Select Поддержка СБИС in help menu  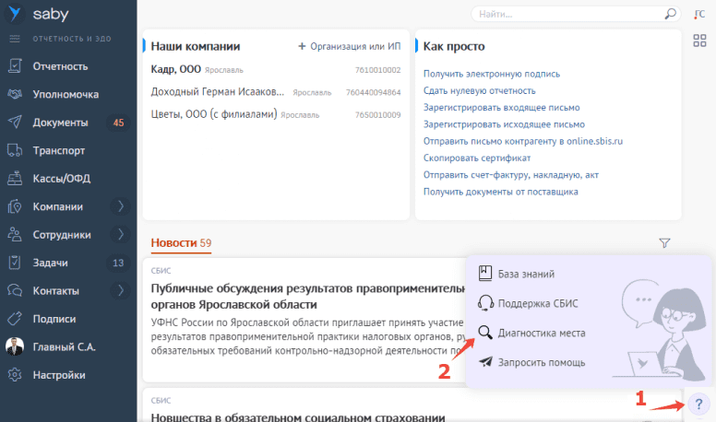tap(538, 303)
